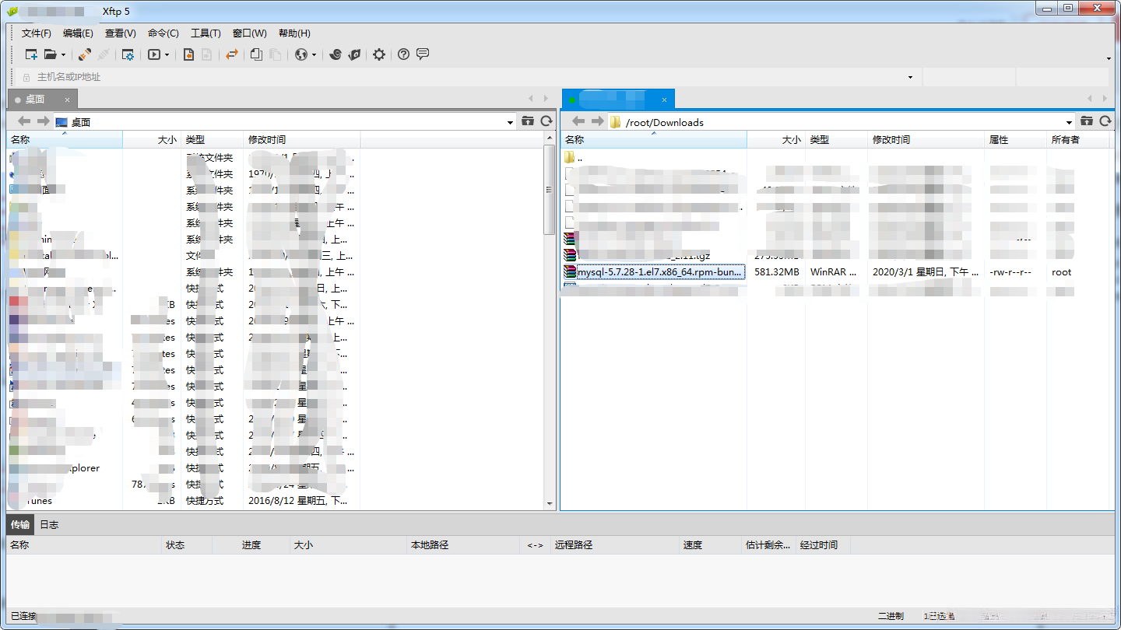Click the 581.32MB size cell

pos(777,272)
